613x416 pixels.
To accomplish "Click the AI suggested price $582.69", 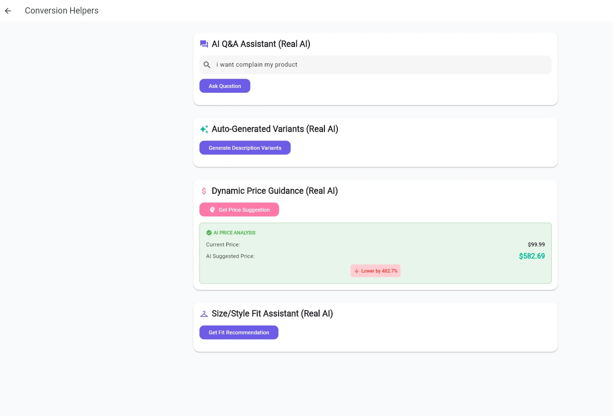I will [531, 256].
